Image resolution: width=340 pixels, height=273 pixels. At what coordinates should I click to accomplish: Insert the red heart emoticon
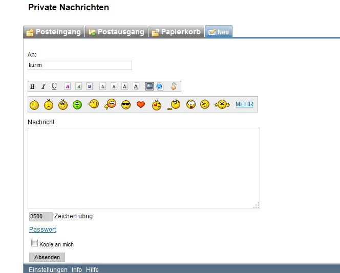pyautogui.click(x=141, y=105)
